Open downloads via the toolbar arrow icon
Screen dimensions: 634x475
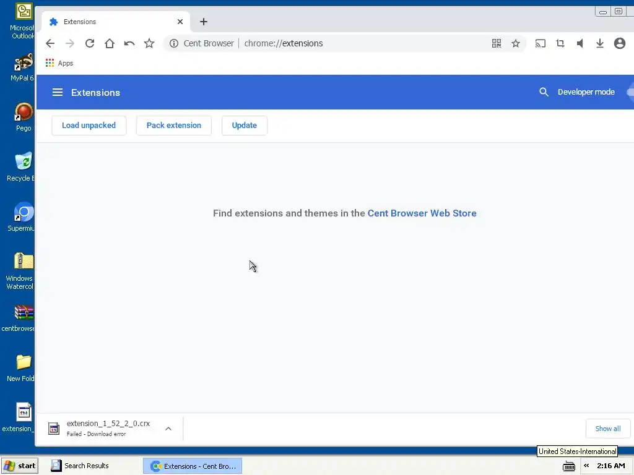[x=599, y=43]
